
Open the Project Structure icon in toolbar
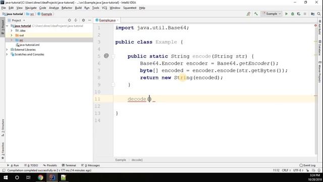(x=313, y=14)
